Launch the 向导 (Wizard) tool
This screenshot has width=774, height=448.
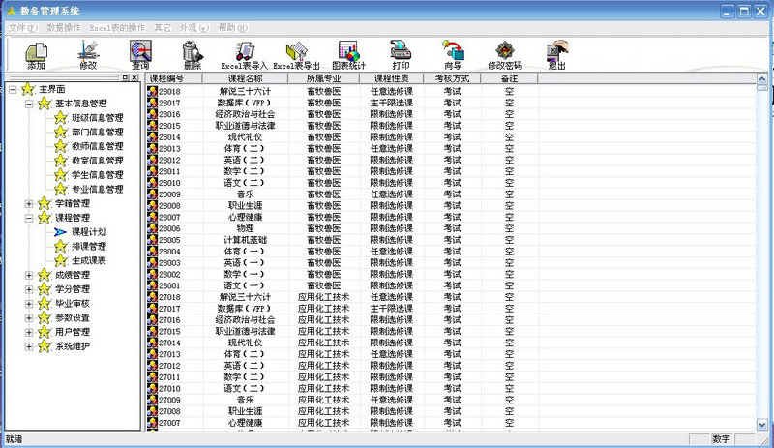click(453, 55)
